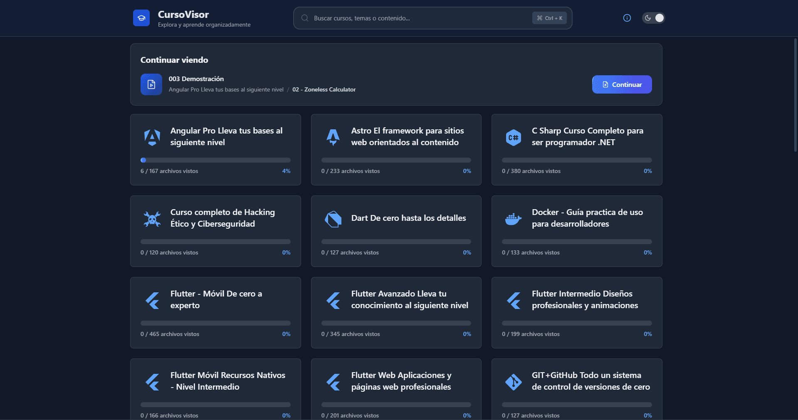
Task: Click the search courses input field
Action: pos(420,18)
